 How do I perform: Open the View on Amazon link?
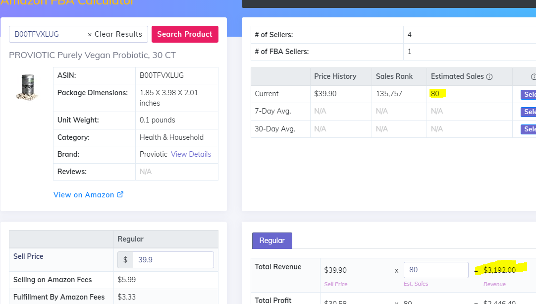click(x=84, y=195)
